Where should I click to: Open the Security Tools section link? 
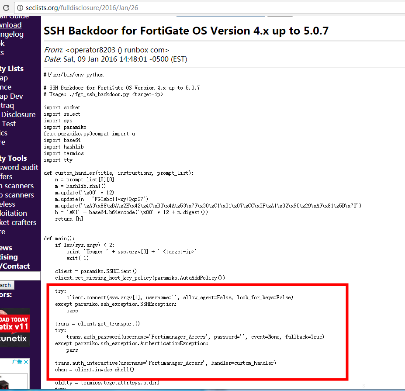click(x=14, y=158)
